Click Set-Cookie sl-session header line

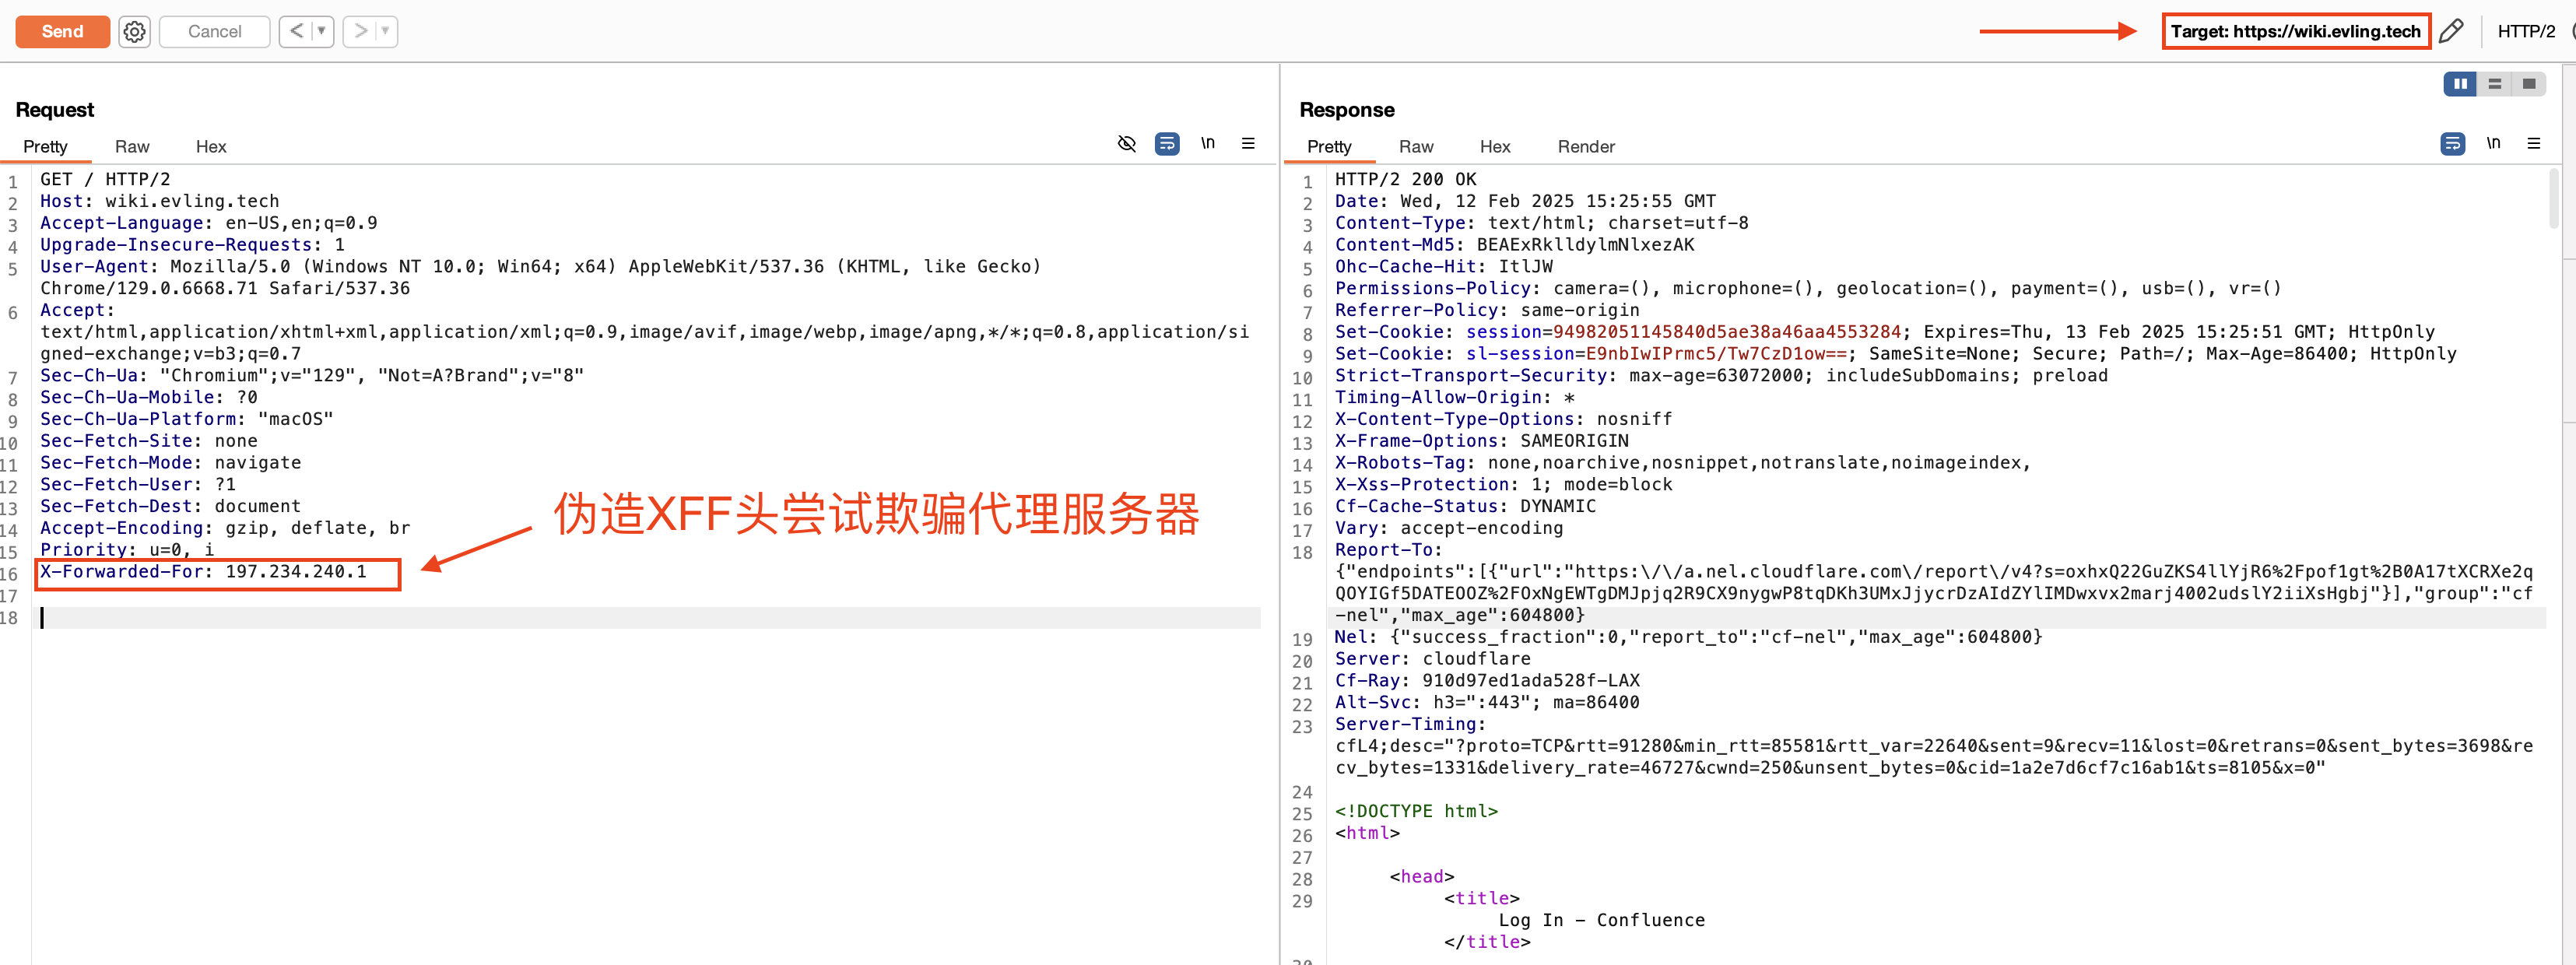pos(1896,354)
